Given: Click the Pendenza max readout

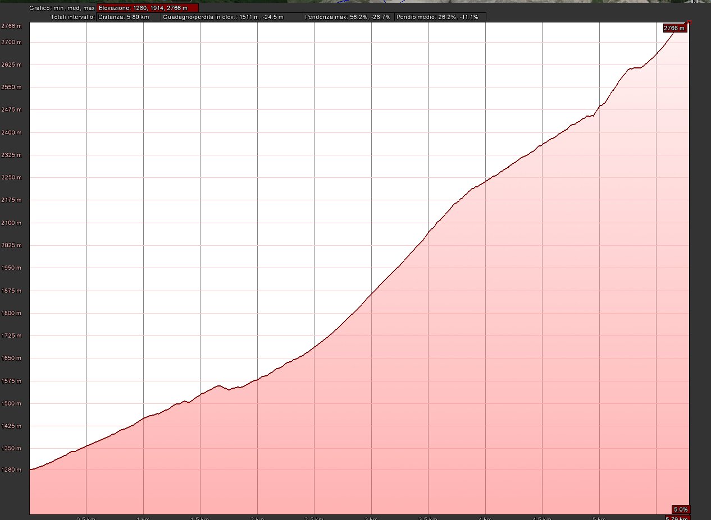Looking at the screenshot, I should point(348,17).
